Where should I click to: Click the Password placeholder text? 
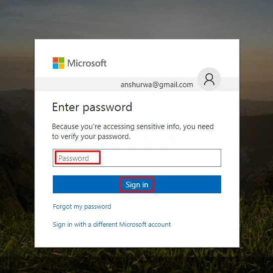coord(74,158)
